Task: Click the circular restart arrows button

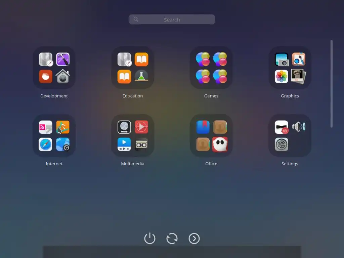Action: point(172,239)
